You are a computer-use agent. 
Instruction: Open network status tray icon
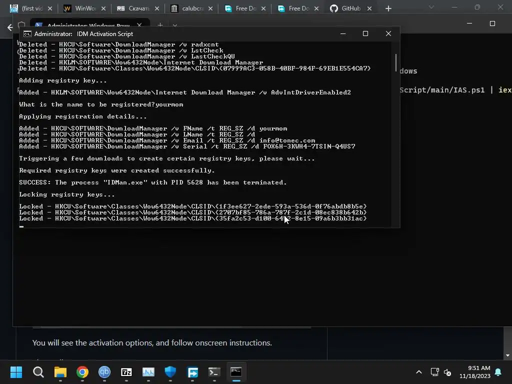coord(434,372)
